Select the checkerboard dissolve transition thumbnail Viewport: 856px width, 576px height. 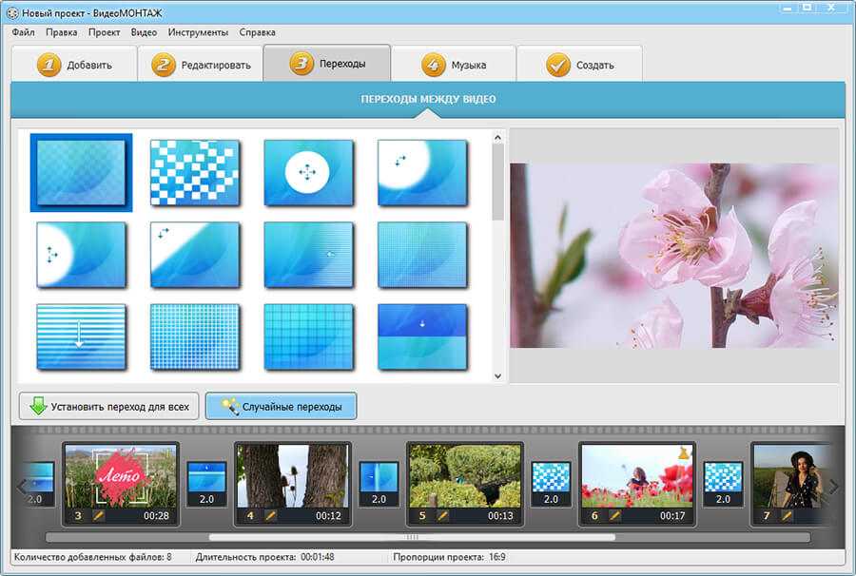(194, 172)
